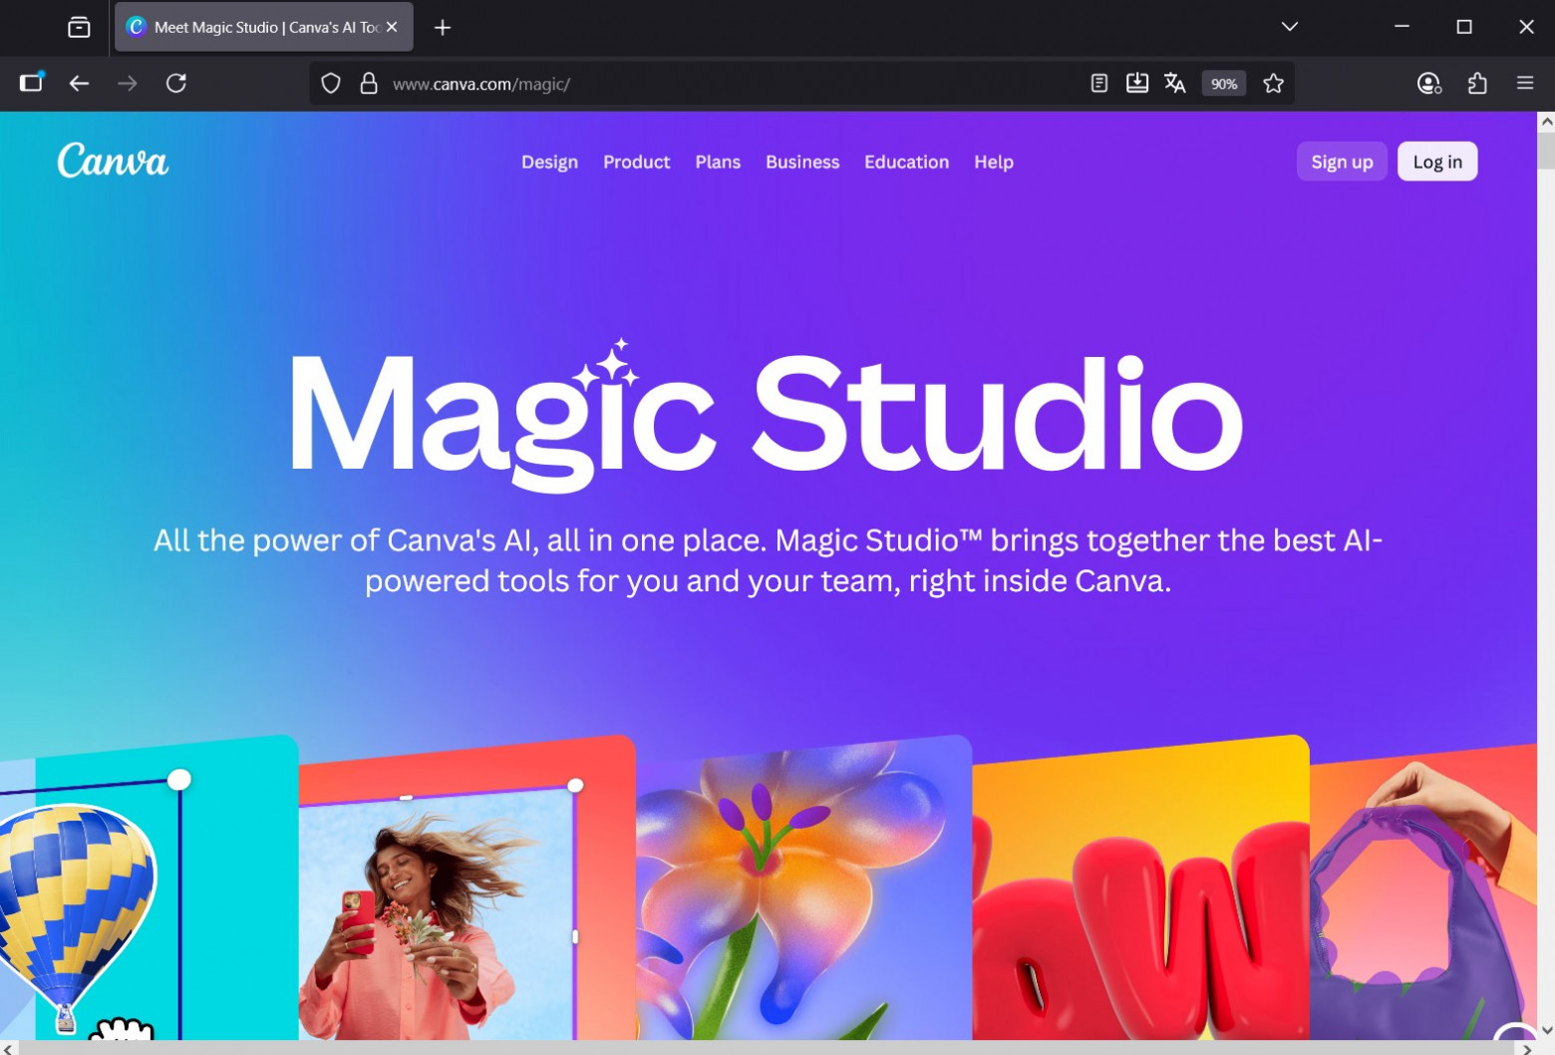This screenshot has width=1555, height=1055.
Task: Click the Firefox account profile icon
Action: [x=1429, y=84]
